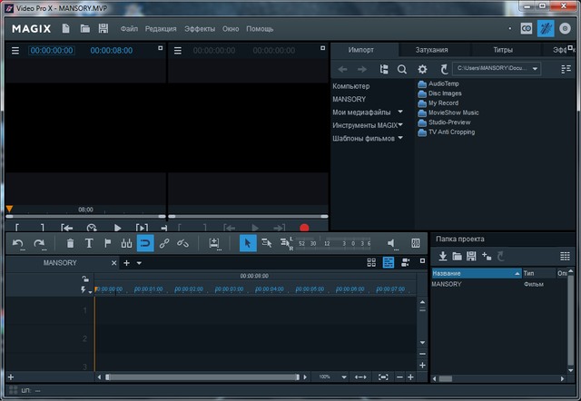Toggle the folder tree view icon

tap(384, 69)
